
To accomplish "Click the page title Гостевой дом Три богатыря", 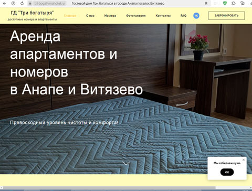I will click(x=118, y=3).
